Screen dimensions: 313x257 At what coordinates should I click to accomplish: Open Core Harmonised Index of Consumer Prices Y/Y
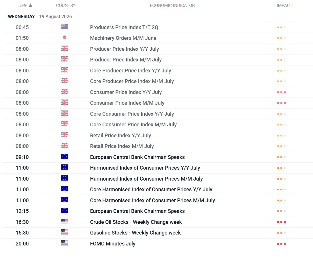pyautogui.click(x=151, y=190)
